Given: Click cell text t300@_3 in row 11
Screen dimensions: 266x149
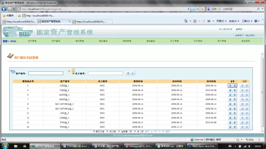Looking at the screenshot, I should (64, 113).
